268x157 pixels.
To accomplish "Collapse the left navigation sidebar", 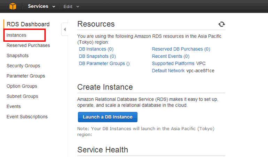I will (65, 30).
